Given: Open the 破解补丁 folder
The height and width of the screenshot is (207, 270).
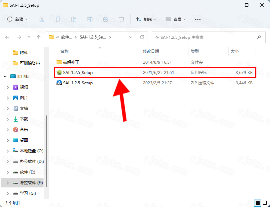Looking at the screenshot, I should pos(71,62).
